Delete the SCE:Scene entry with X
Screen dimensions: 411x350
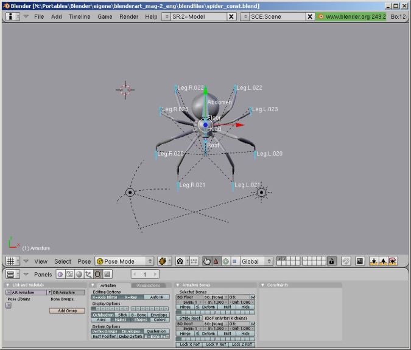[310, 16]
